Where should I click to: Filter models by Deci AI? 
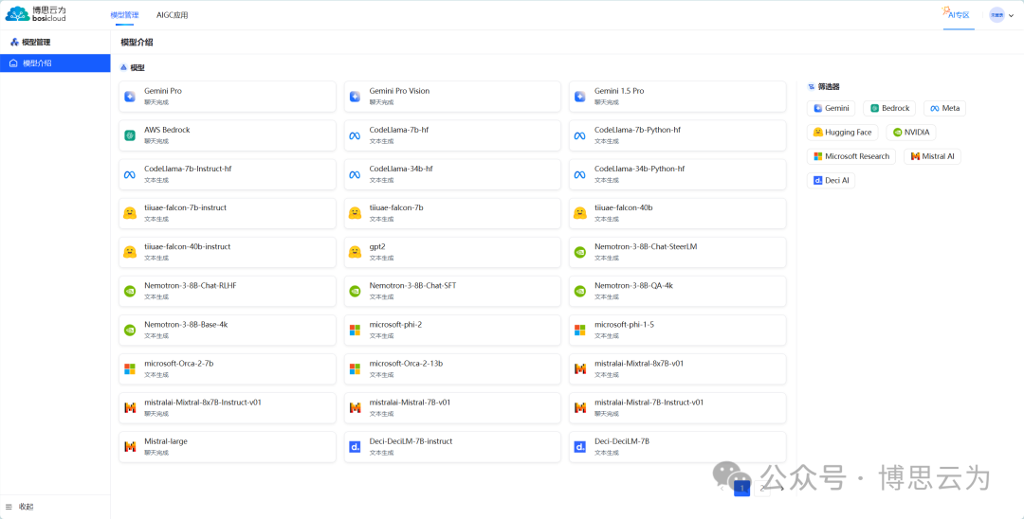click(x=831, y=181)
